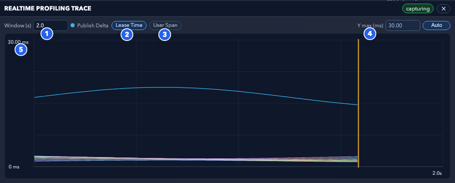Toggle the Lease Time series pill

click(129, 25)
